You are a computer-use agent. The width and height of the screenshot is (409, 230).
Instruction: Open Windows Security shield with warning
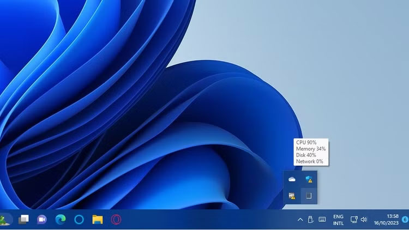309,179
